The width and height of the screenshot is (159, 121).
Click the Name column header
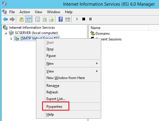point(119,28)
